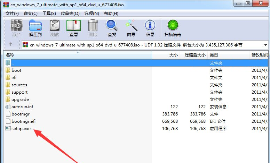This screenshot has width=270, height=163.
Task: Select the 'upgrade' folder name
Action: 20,99
